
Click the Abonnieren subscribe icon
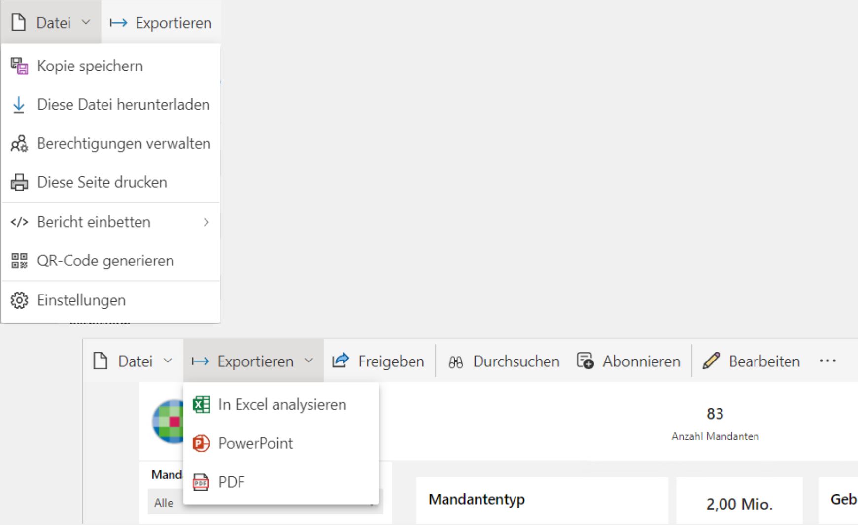click(x=585, y=361)
